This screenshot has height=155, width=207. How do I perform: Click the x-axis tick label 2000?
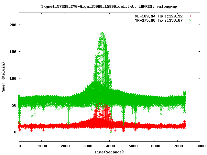pyautogui.click(x=65, y=146)
